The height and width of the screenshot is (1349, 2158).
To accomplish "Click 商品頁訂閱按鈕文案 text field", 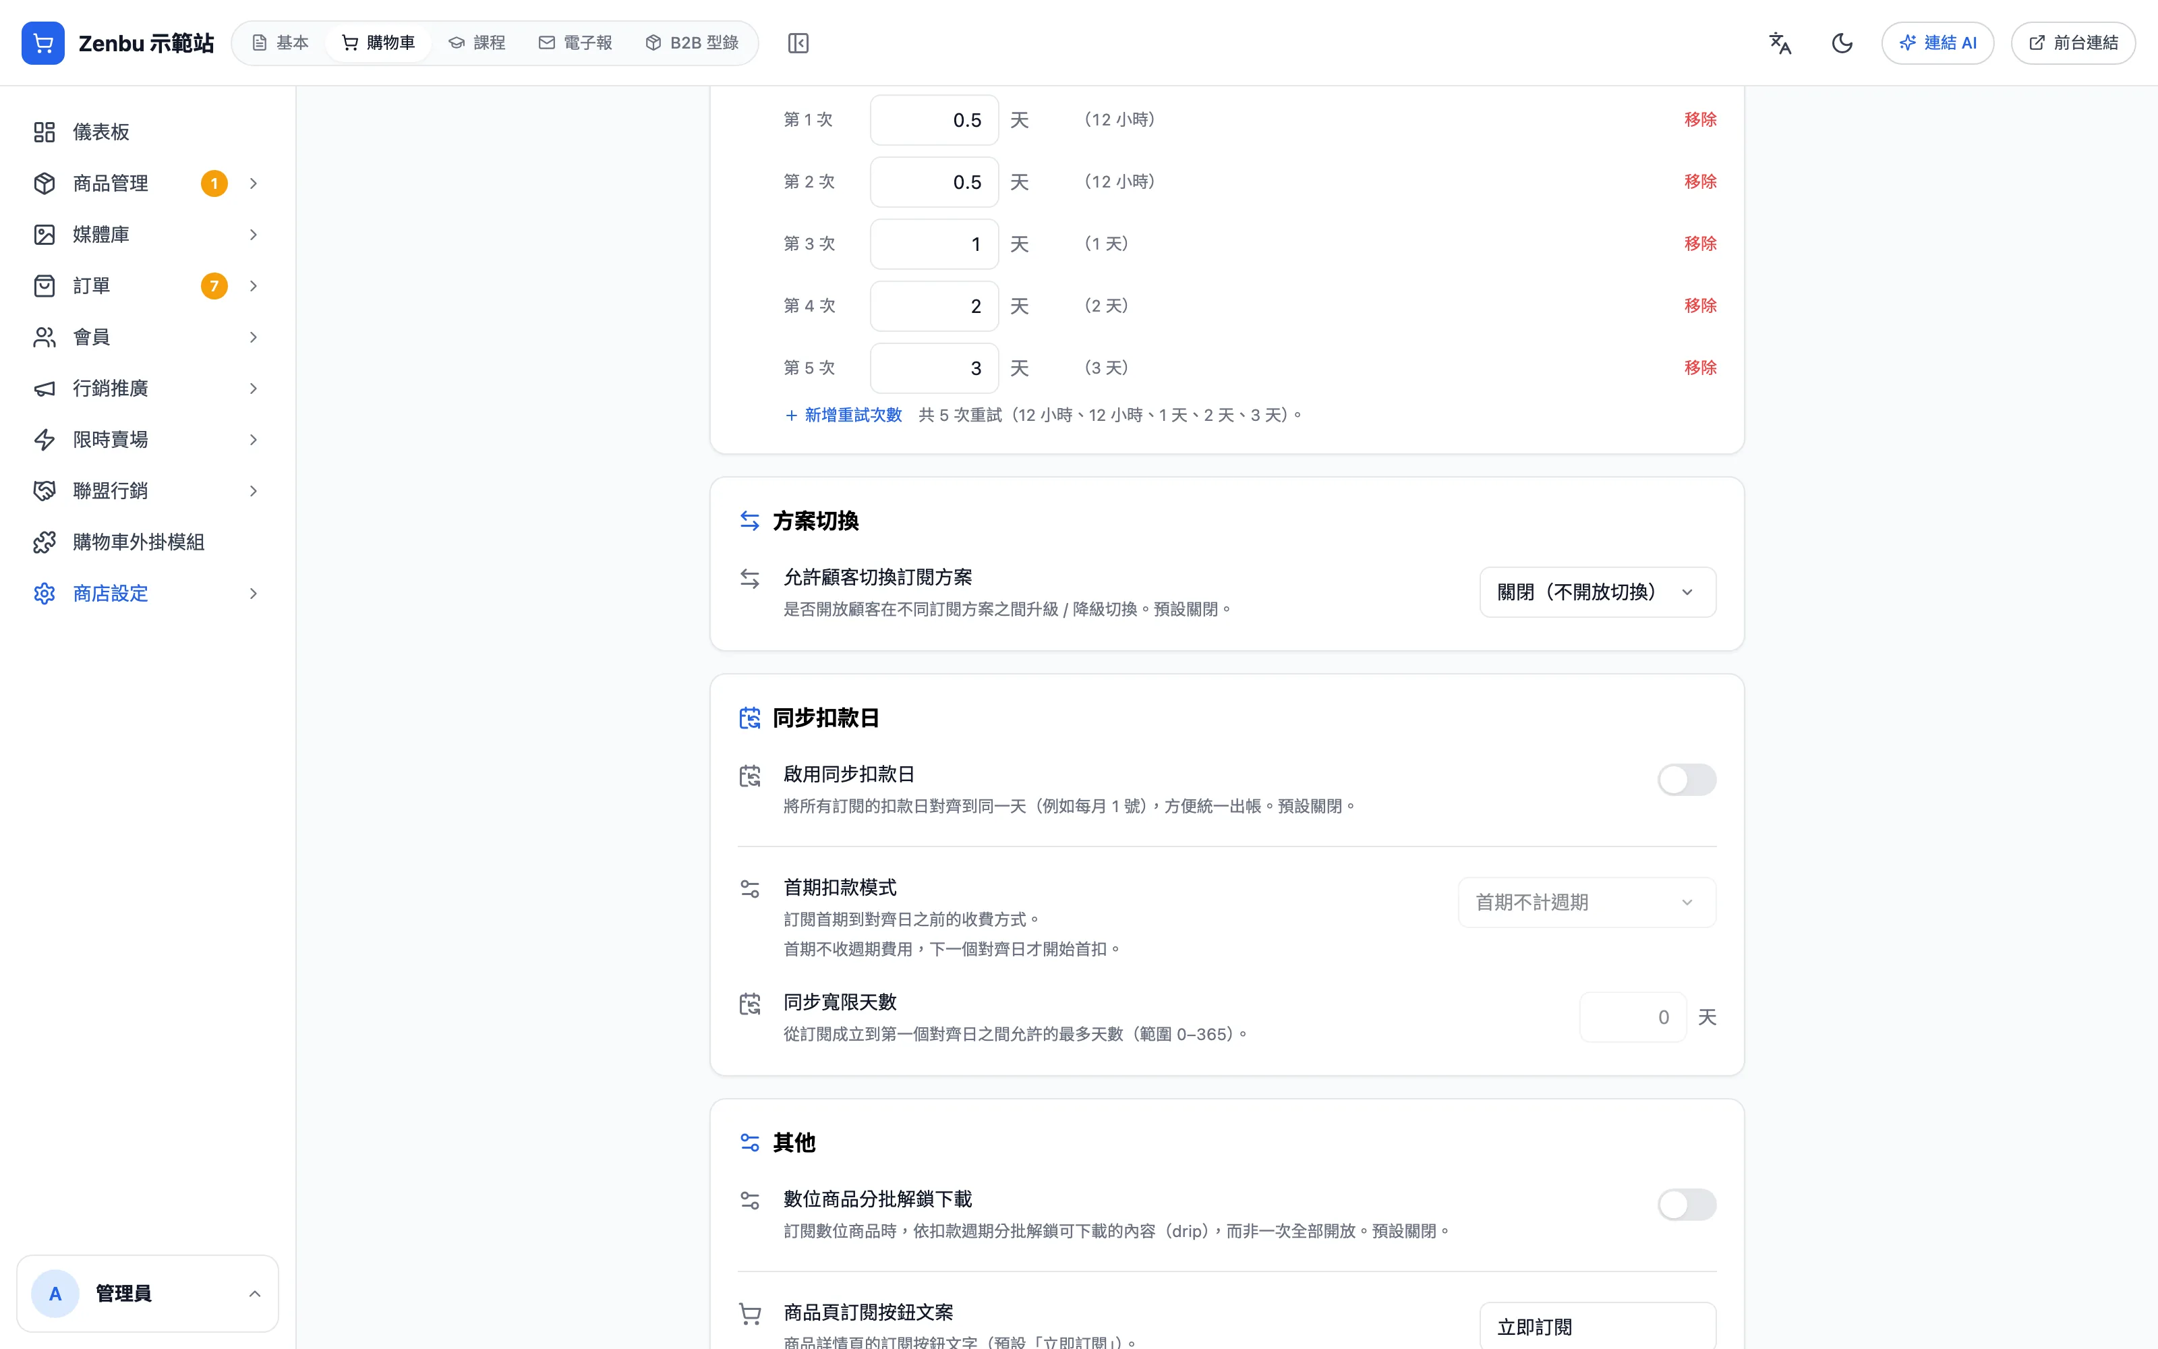I will [x=1597, y=1326].
